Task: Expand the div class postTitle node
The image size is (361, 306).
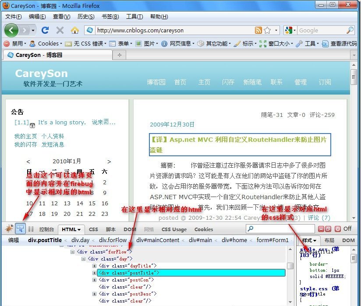Action: [x=94, y=273]
